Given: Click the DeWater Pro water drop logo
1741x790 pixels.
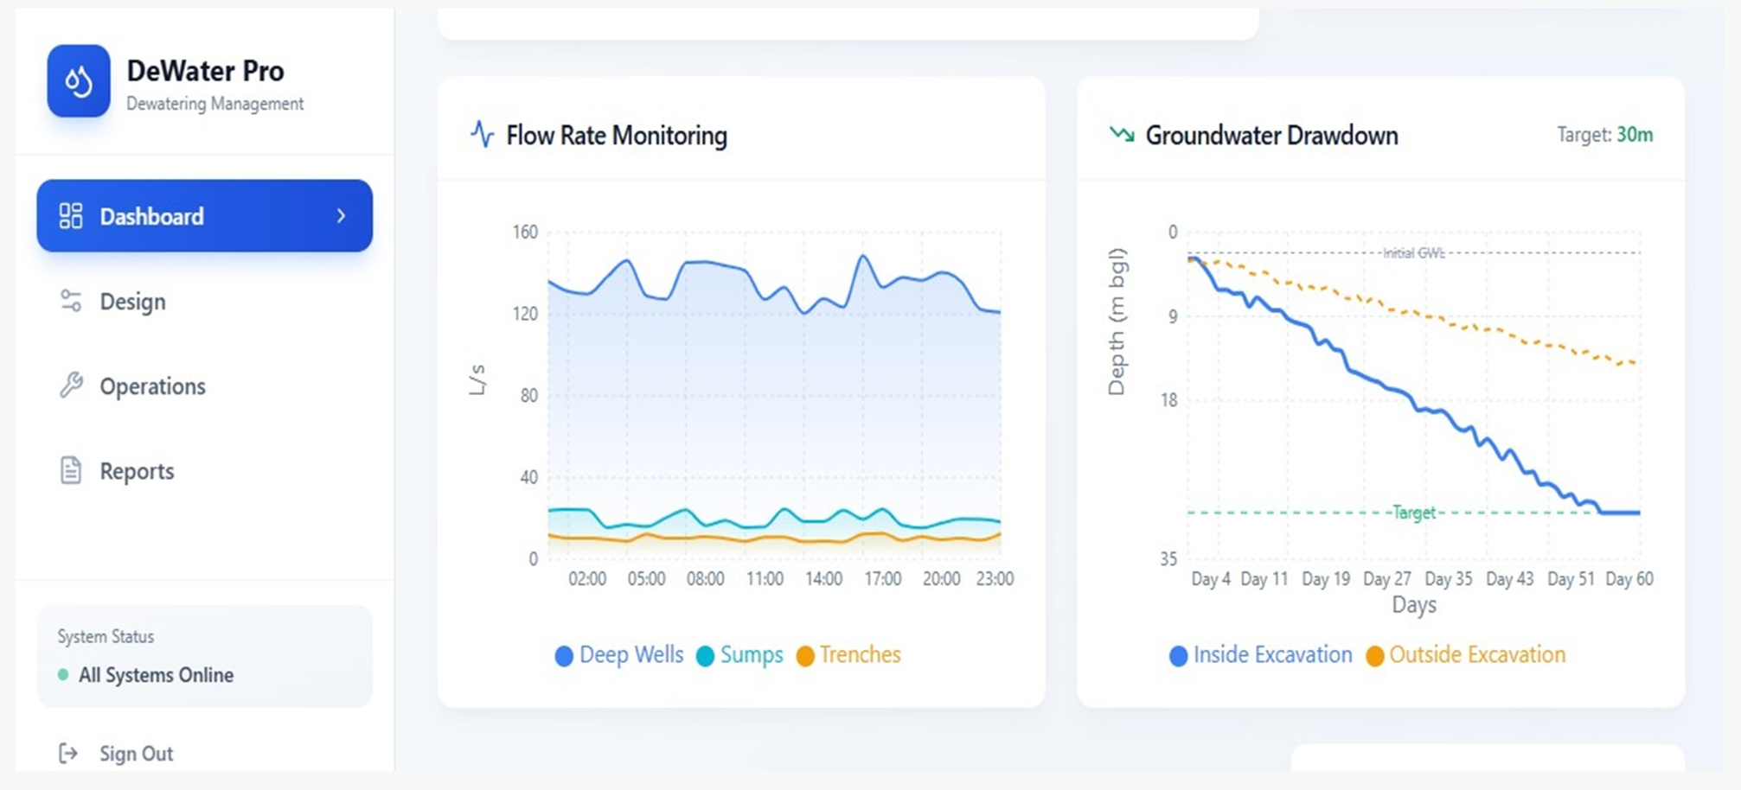Looking at the screenshot, I should (x=79, y=81).
